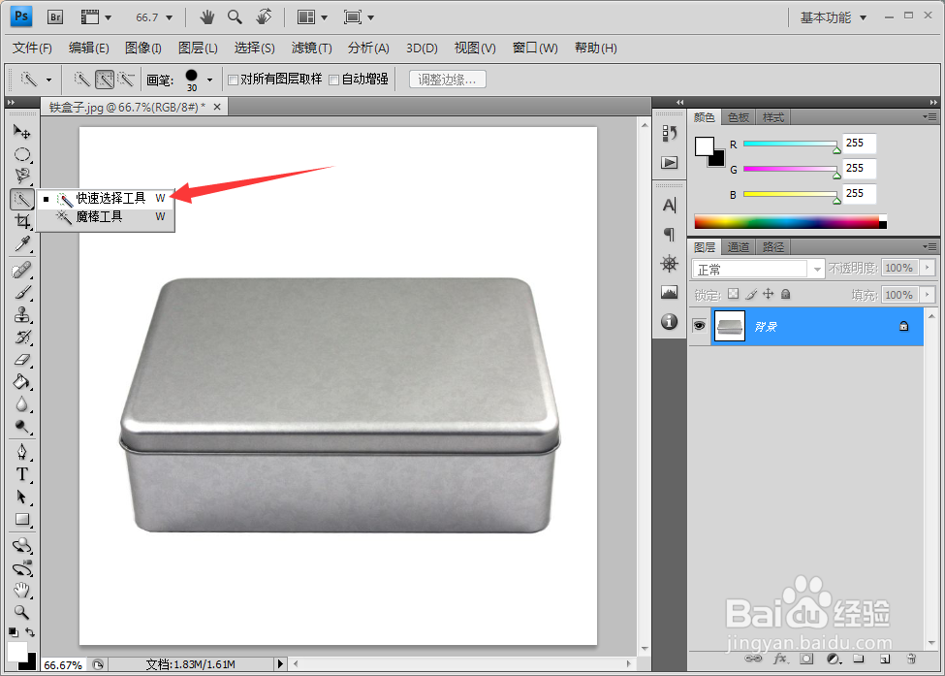The image size is (945, 676).
Task: Switch to the 通道 tab
Action: pos(738,246)
